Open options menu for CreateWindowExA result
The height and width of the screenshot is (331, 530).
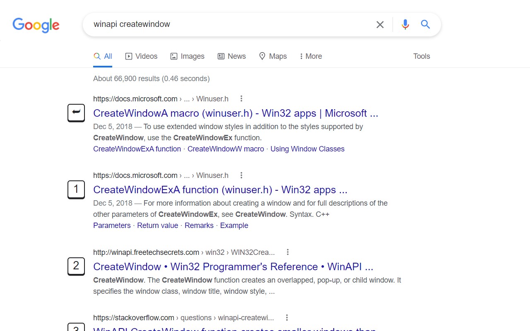coord(241,175)
